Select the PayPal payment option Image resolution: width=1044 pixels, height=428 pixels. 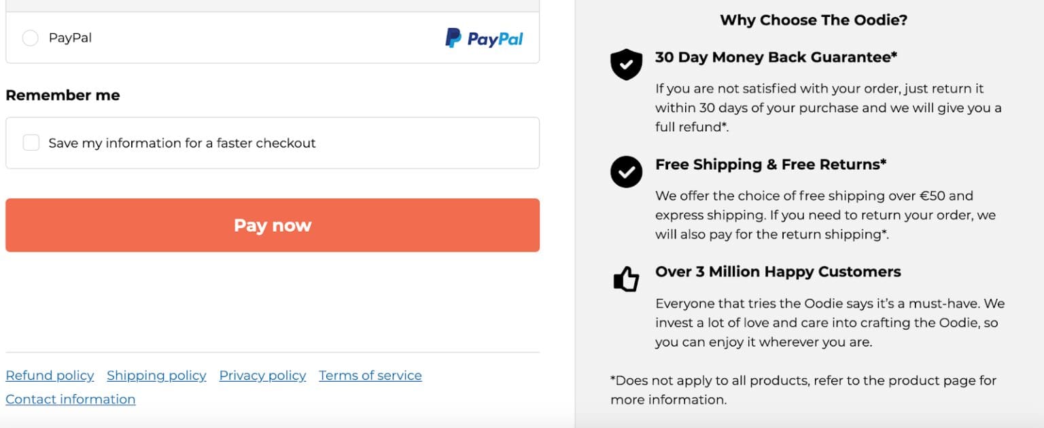[30, 39]
